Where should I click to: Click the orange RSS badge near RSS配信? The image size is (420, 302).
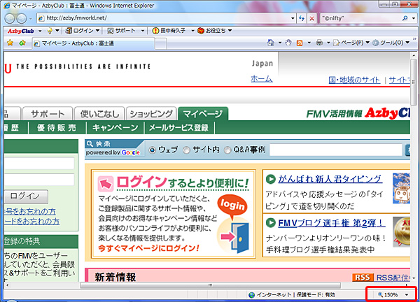coord(363,278)
